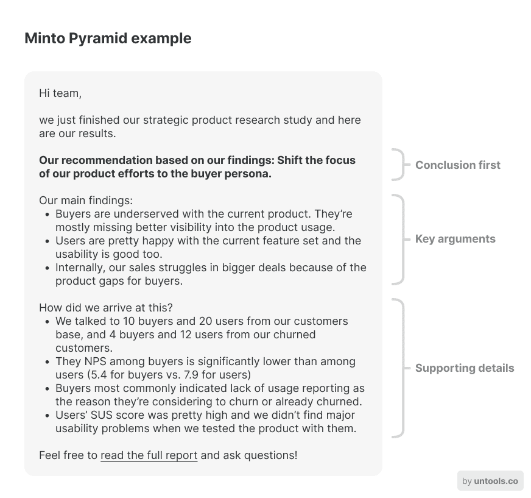531x498 pixels.
Task: Open the 'read the full report' link
Action: coord(149,455)
